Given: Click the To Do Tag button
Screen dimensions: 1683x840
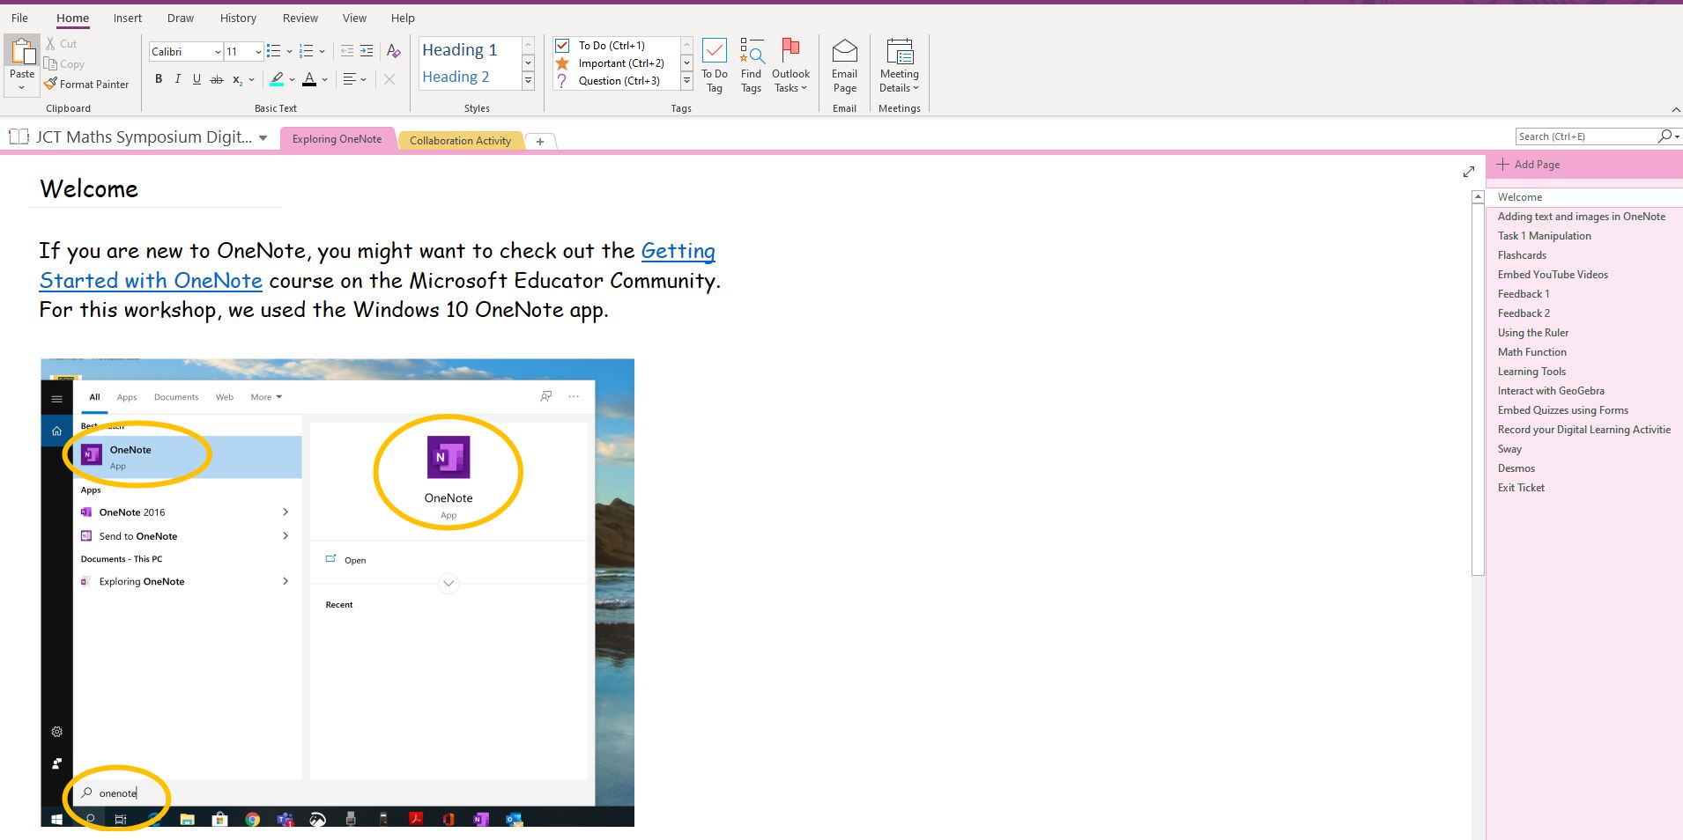Looking at the screenshot, I should [715, 66].
